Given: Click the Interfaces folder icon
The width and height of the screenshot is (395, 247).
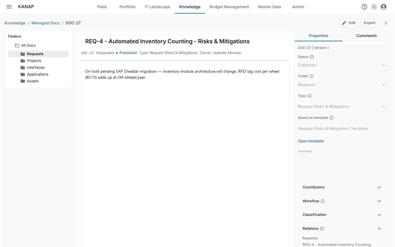Looking at the screenshot, I should click(23, 68).
